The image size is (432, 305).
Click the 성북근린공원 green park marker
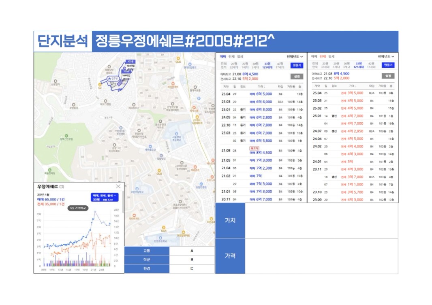66,137
